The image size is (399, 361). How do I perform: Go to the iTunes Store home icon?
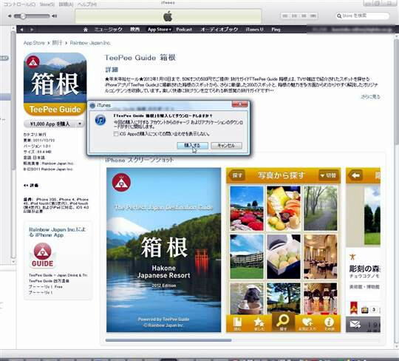click(x=86, y=30)
